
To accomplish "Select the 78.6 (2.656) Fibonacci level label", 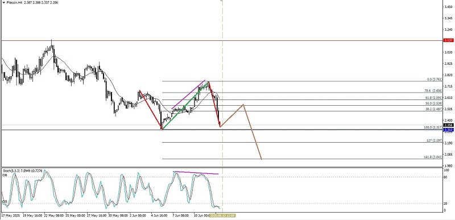I will 433,91.
